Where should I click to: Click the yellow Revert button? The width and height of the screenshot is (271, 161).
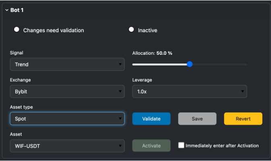point(243,119)
